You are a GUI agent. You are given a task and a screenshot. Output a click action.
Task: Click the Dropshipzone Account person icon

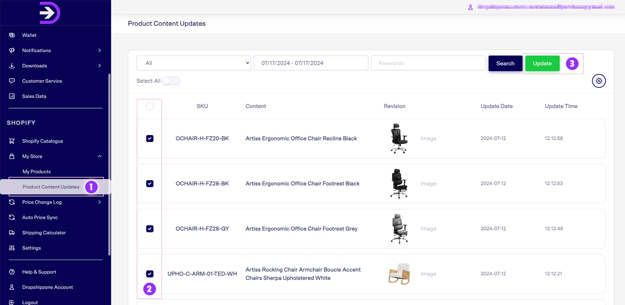(12, 287)
